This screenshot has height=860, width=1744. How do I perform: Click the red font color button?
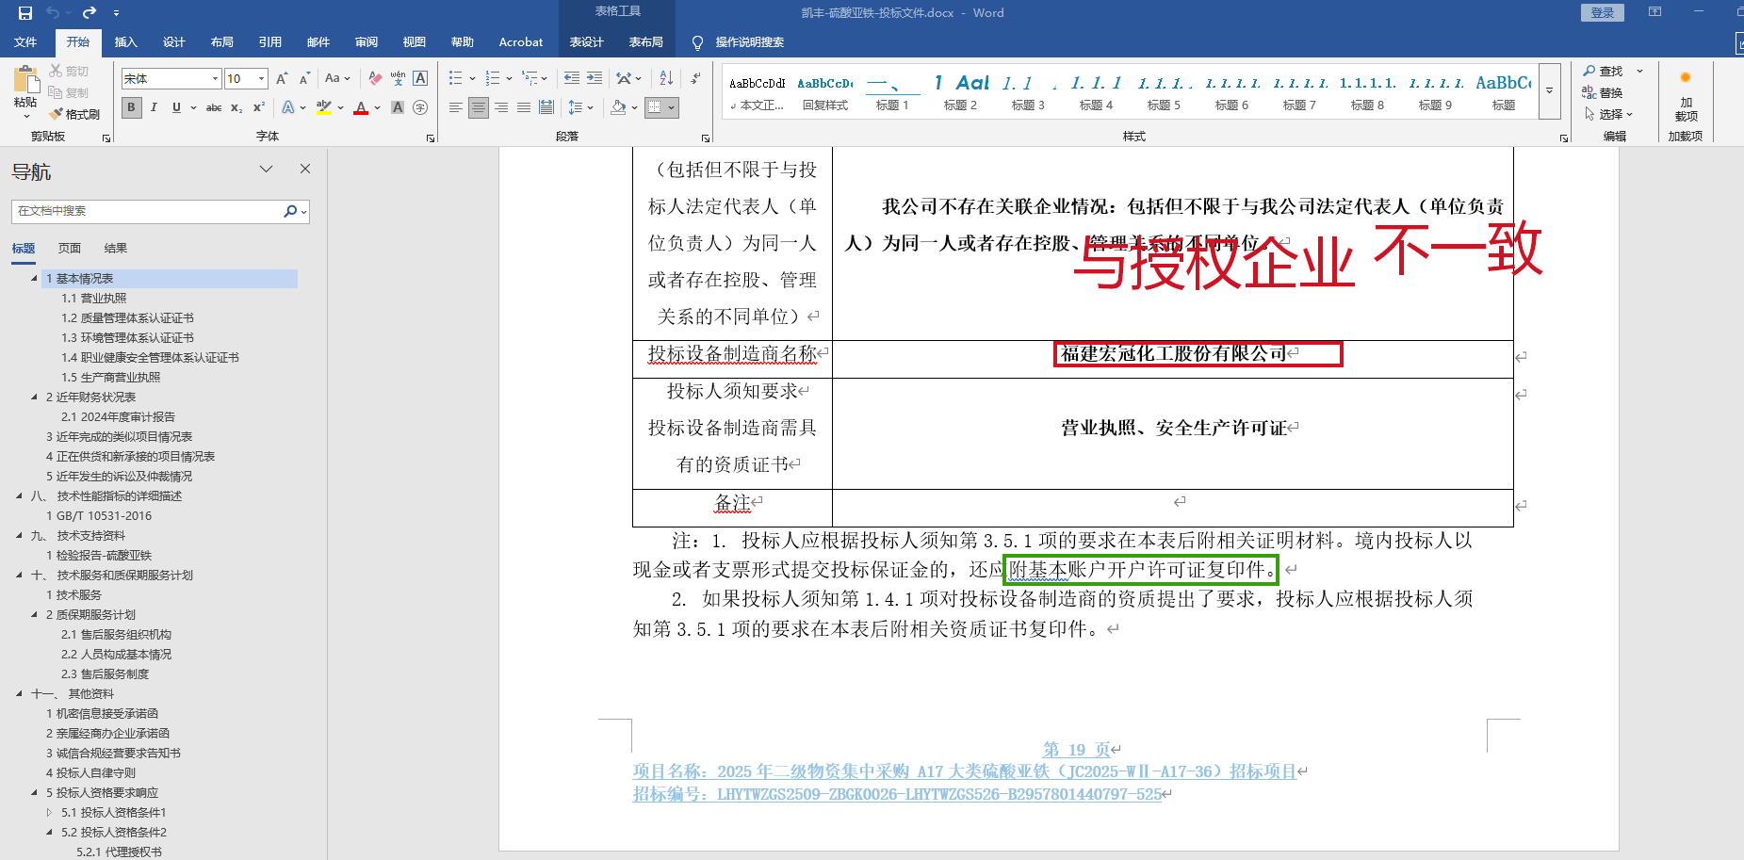[x=361, y=107]
